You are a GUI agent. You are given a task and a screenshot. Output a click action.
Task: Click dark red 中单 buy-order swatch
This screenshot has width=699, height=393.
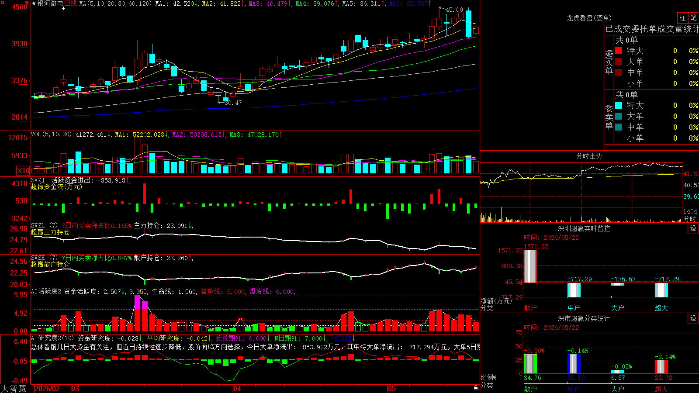point(619,72)
